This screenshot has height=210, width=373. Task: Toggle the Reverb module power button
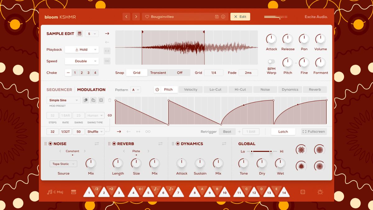[114, 144]
